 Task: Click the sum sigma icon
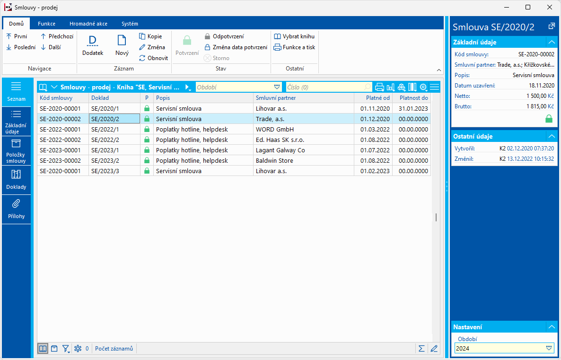(421, 349)
